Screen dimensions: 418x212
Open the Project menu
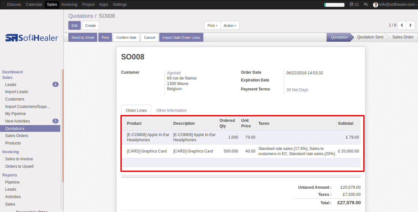(x=88, y=5)
